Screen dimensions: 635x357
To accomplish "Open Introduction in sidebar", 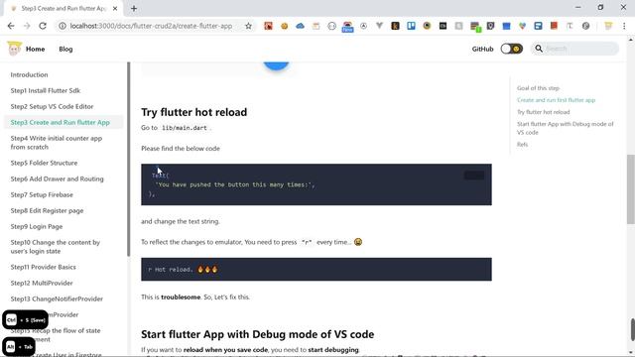I will (29, 75).
